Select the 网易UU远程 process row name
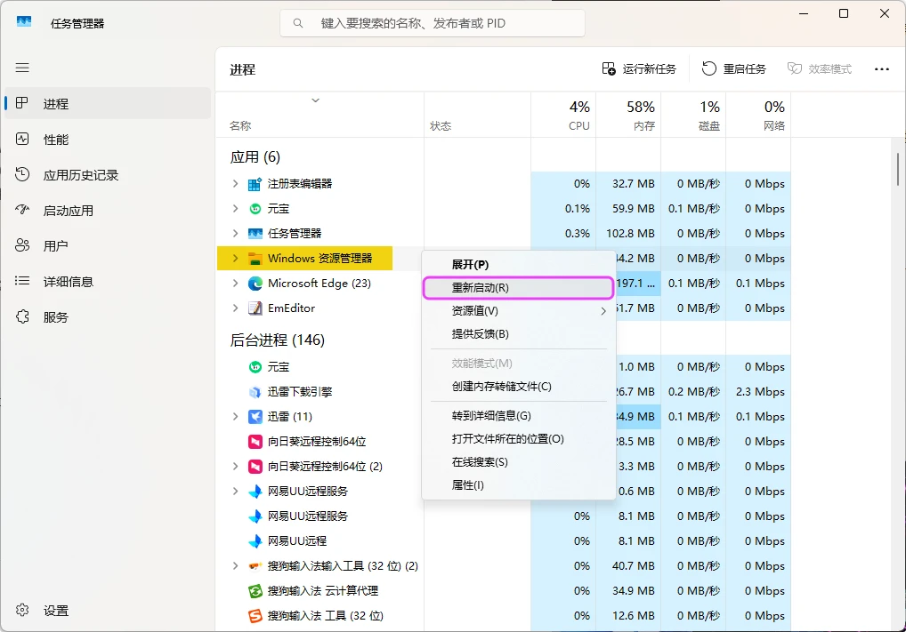 [297, 541]
